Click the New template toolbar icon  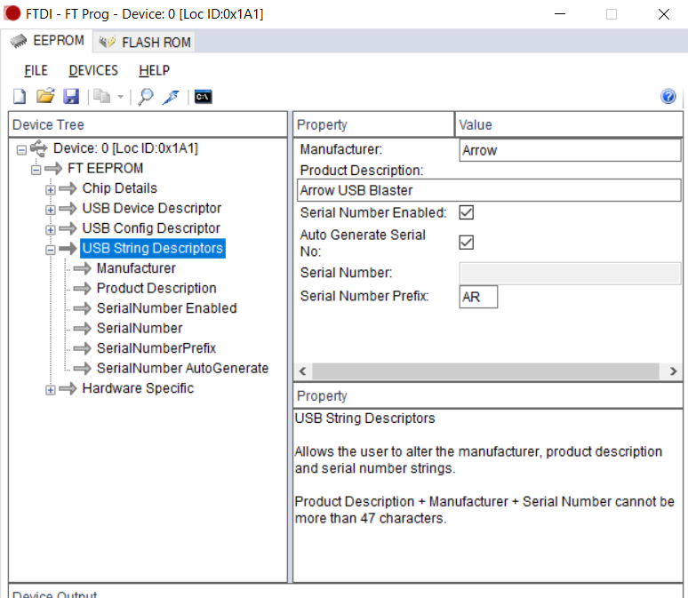[x=20, y=97]
